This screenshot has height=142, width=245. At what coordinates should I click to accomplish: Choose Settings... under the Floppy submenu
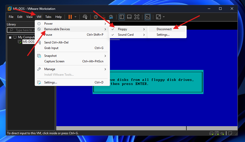163,35
